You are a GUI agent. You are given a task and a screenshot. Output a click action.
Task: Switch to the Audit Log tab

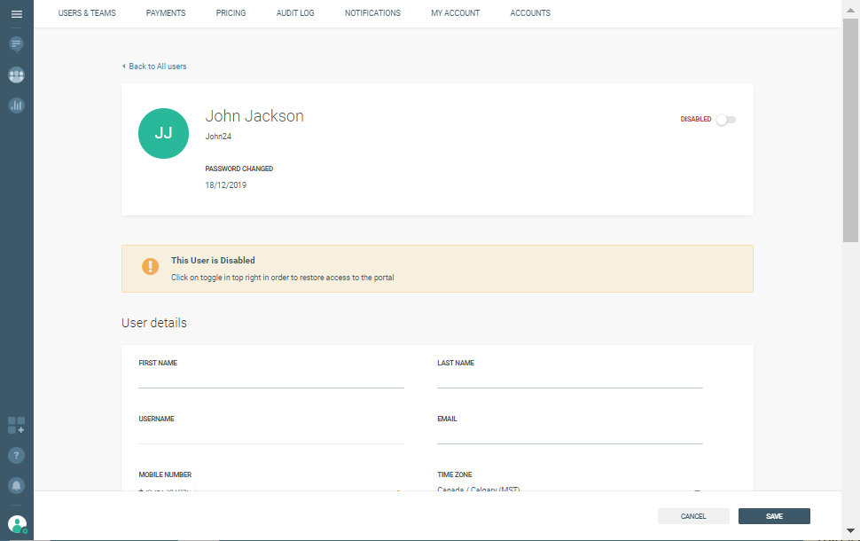[x=295, y=13]
